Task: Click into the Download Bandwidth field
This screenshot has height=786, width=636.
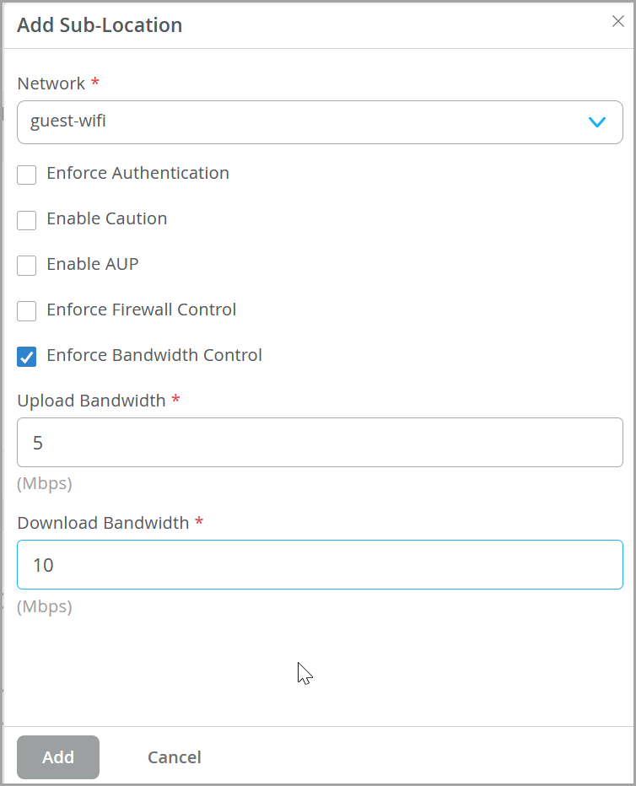Action: point(320,565)
